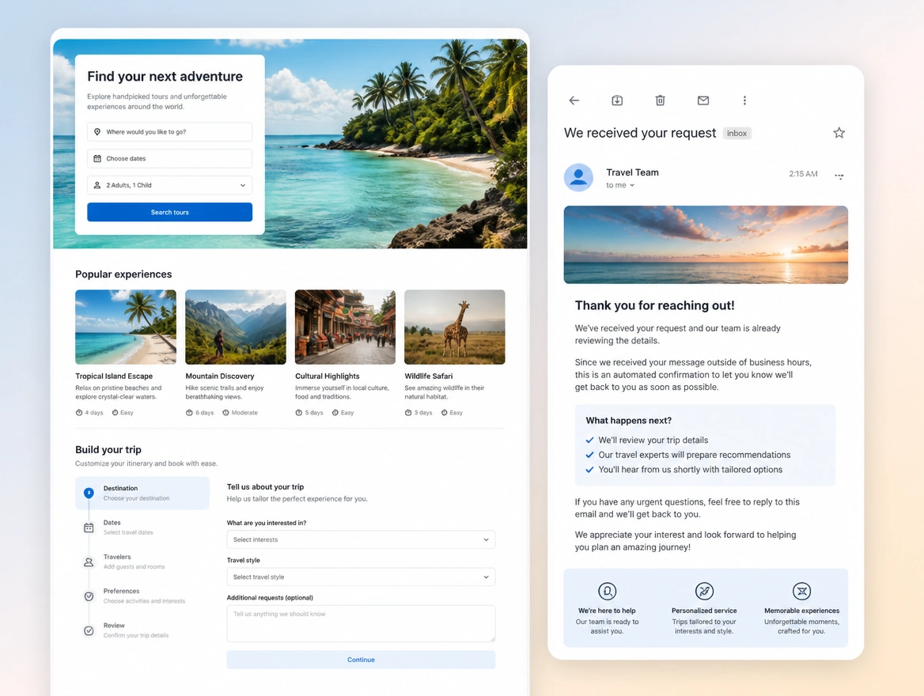Click the chevron in Select interests box
The width and height of the screenshot is (924, 696).
coord(487,540)
